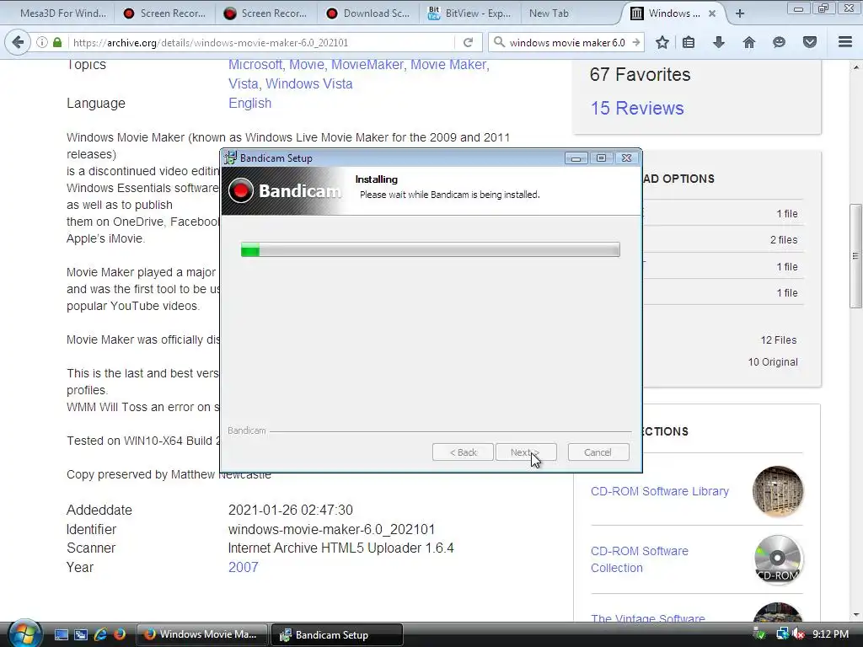The width and height of the screenshot is (863, 647).
Task: Select the Bandicam Setup taskbar button
Action: (337, 634)
